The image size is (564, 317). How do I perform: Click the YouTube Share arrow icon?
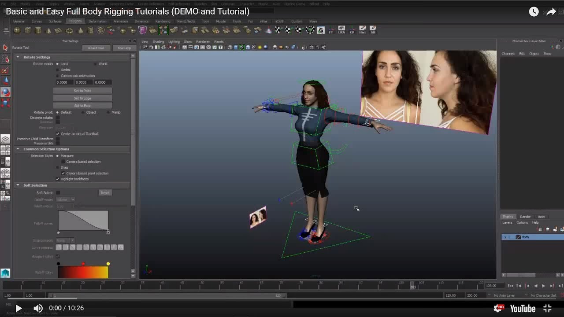point(551,12)
